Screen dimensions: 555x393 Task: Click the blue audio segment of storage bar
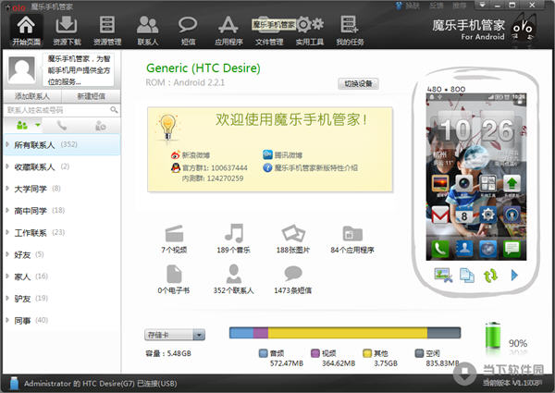[241, 333]
